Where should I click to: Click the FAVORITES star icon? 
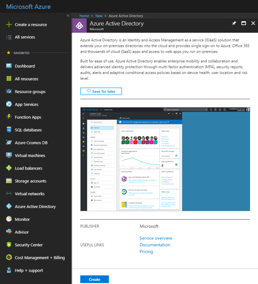click(8, 53)
